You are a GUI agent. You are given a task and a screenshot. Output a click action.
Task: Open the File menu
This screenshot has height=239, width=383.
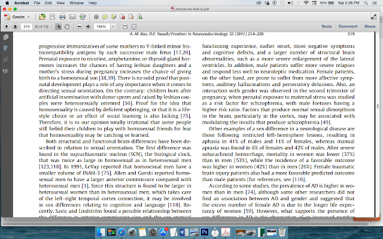pos(37,2)
